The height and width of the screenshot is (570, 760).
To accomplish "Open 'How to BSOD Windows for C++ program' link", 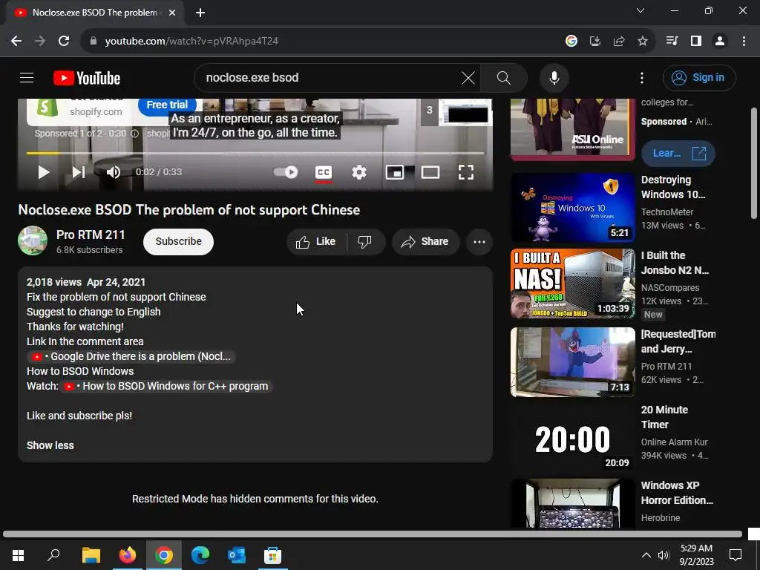I will click(166, 386).
